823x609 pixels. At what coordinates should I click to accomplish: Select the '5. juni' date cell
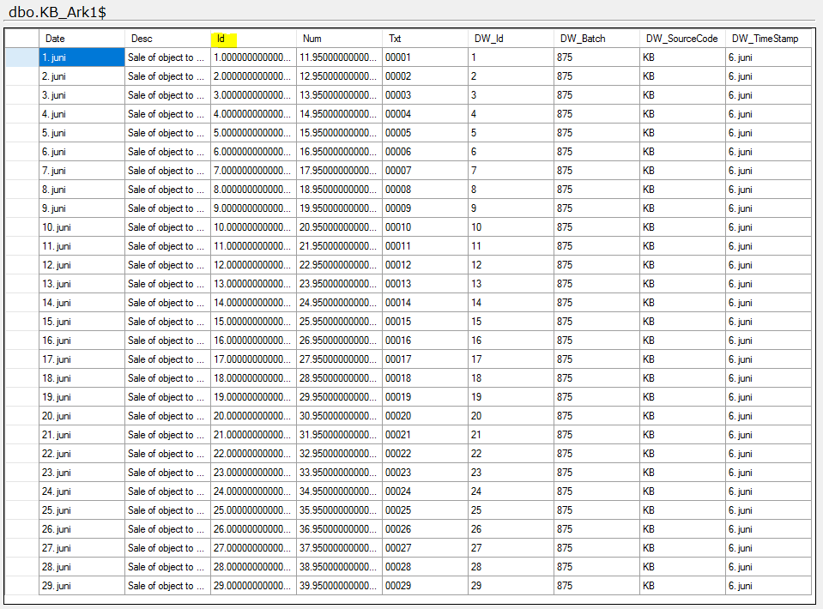pos(82,133)
